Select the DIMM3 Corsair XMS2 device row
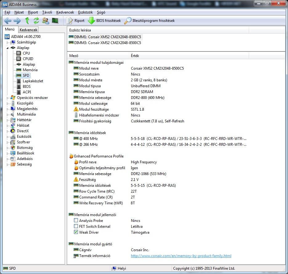Viewport: 288px width, 274px height. [105, 43]
